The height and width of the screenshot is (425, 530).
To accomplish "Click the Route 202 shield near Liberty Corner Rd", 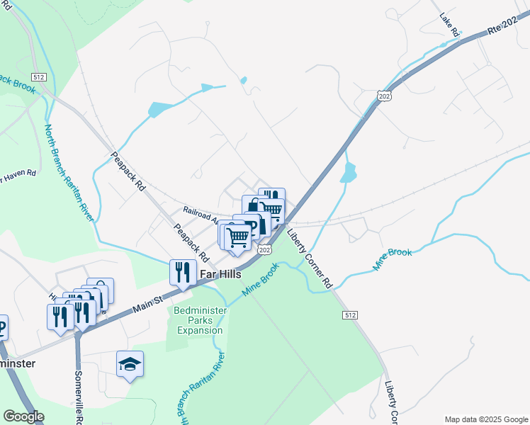I will click(264, 250).
